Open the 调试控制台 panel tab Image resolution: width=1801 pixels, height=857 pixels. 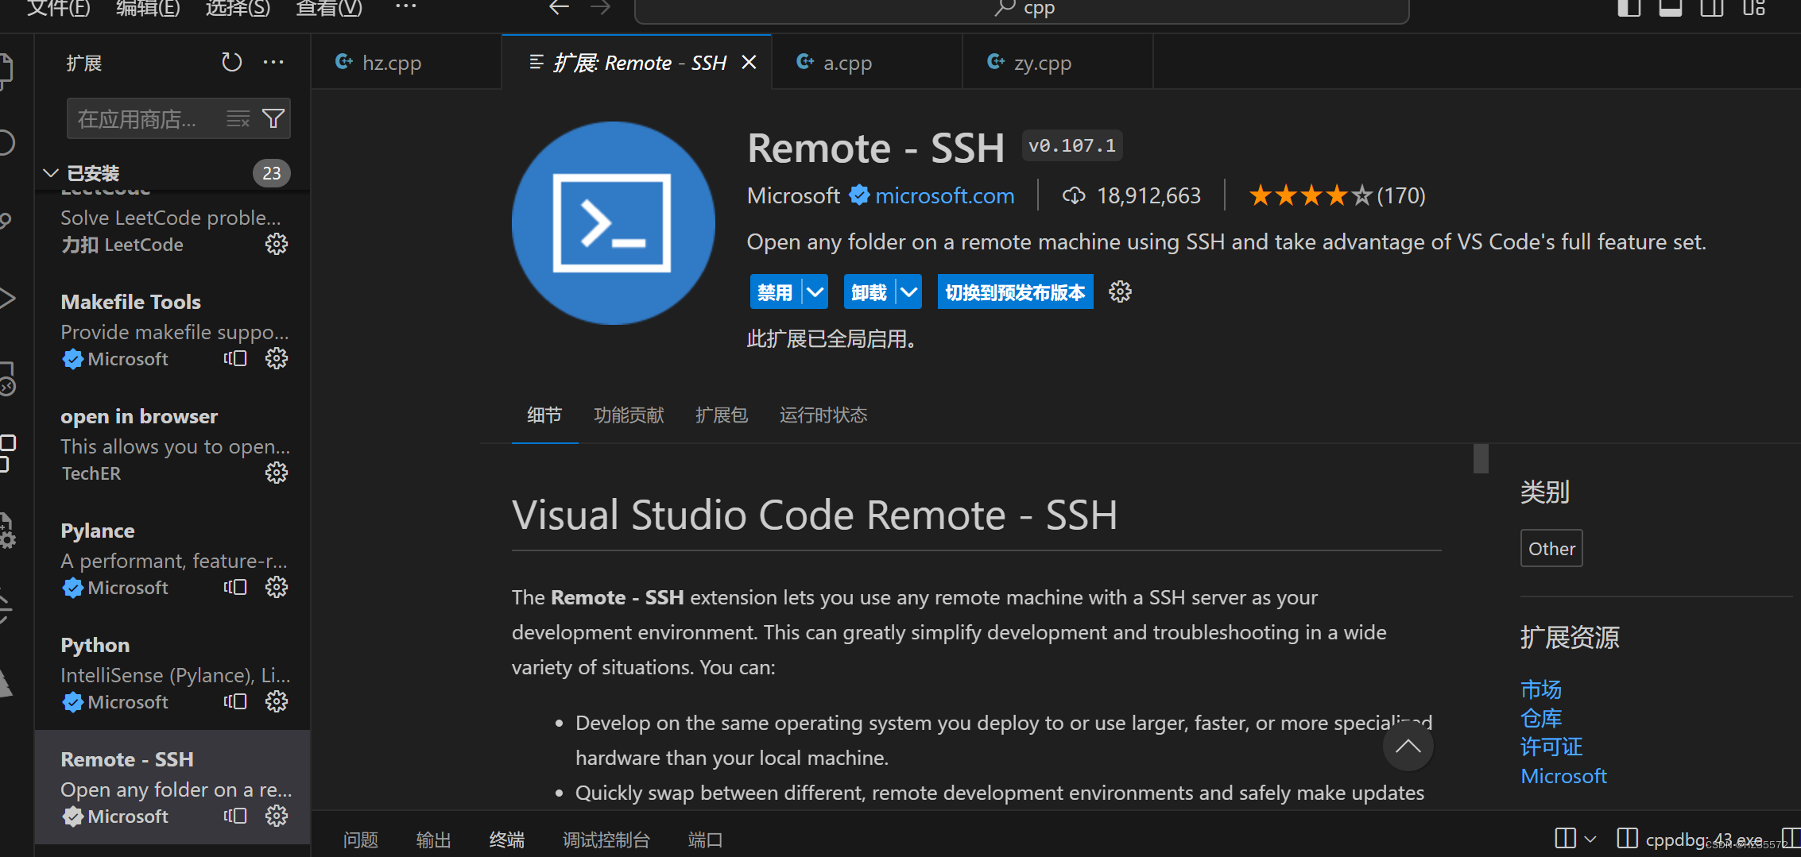(606, 840)
